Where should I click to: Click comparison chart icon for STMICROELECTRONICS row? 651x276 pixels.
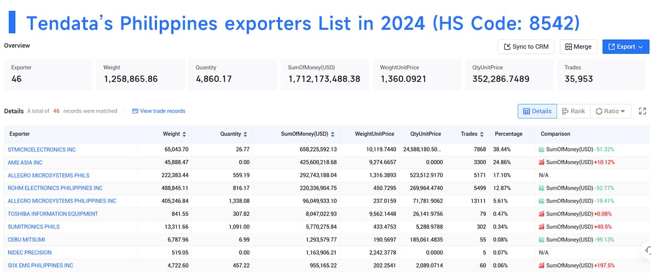542,149
